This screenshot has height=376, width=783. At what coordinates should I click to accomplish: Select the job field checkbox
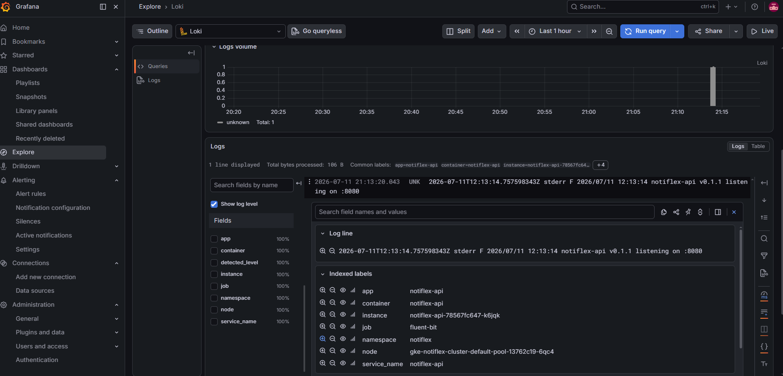click(214, 286)
